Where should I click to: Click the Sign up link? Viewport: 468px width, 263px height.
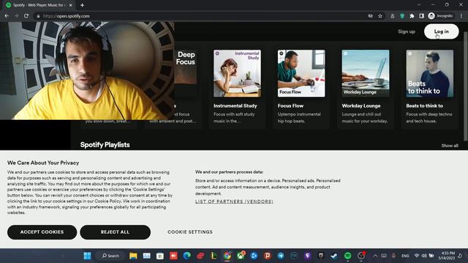click(x=407, y=31)
